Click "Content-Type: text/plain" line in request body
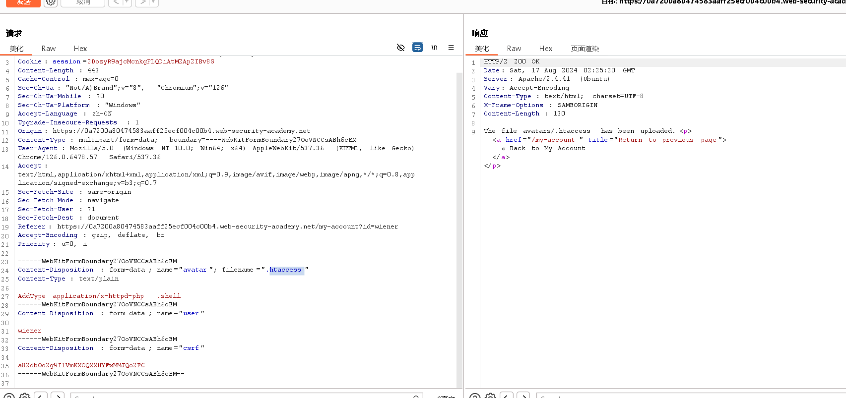Viewport: 846px width, 398px height. (68, 279)
